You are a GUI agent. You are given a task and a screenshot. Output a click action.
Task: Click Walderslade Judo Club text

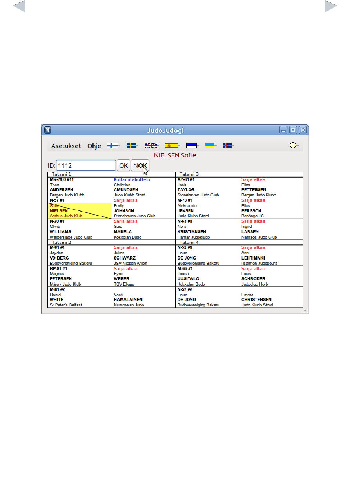(x=71, y=237)
